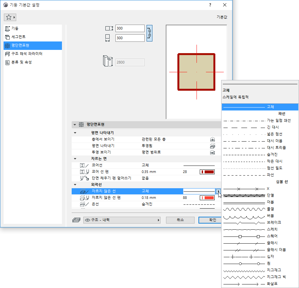299x288 pixels.
Task: Choose 화살표 arrow line type
Action: tap(260, 284)
